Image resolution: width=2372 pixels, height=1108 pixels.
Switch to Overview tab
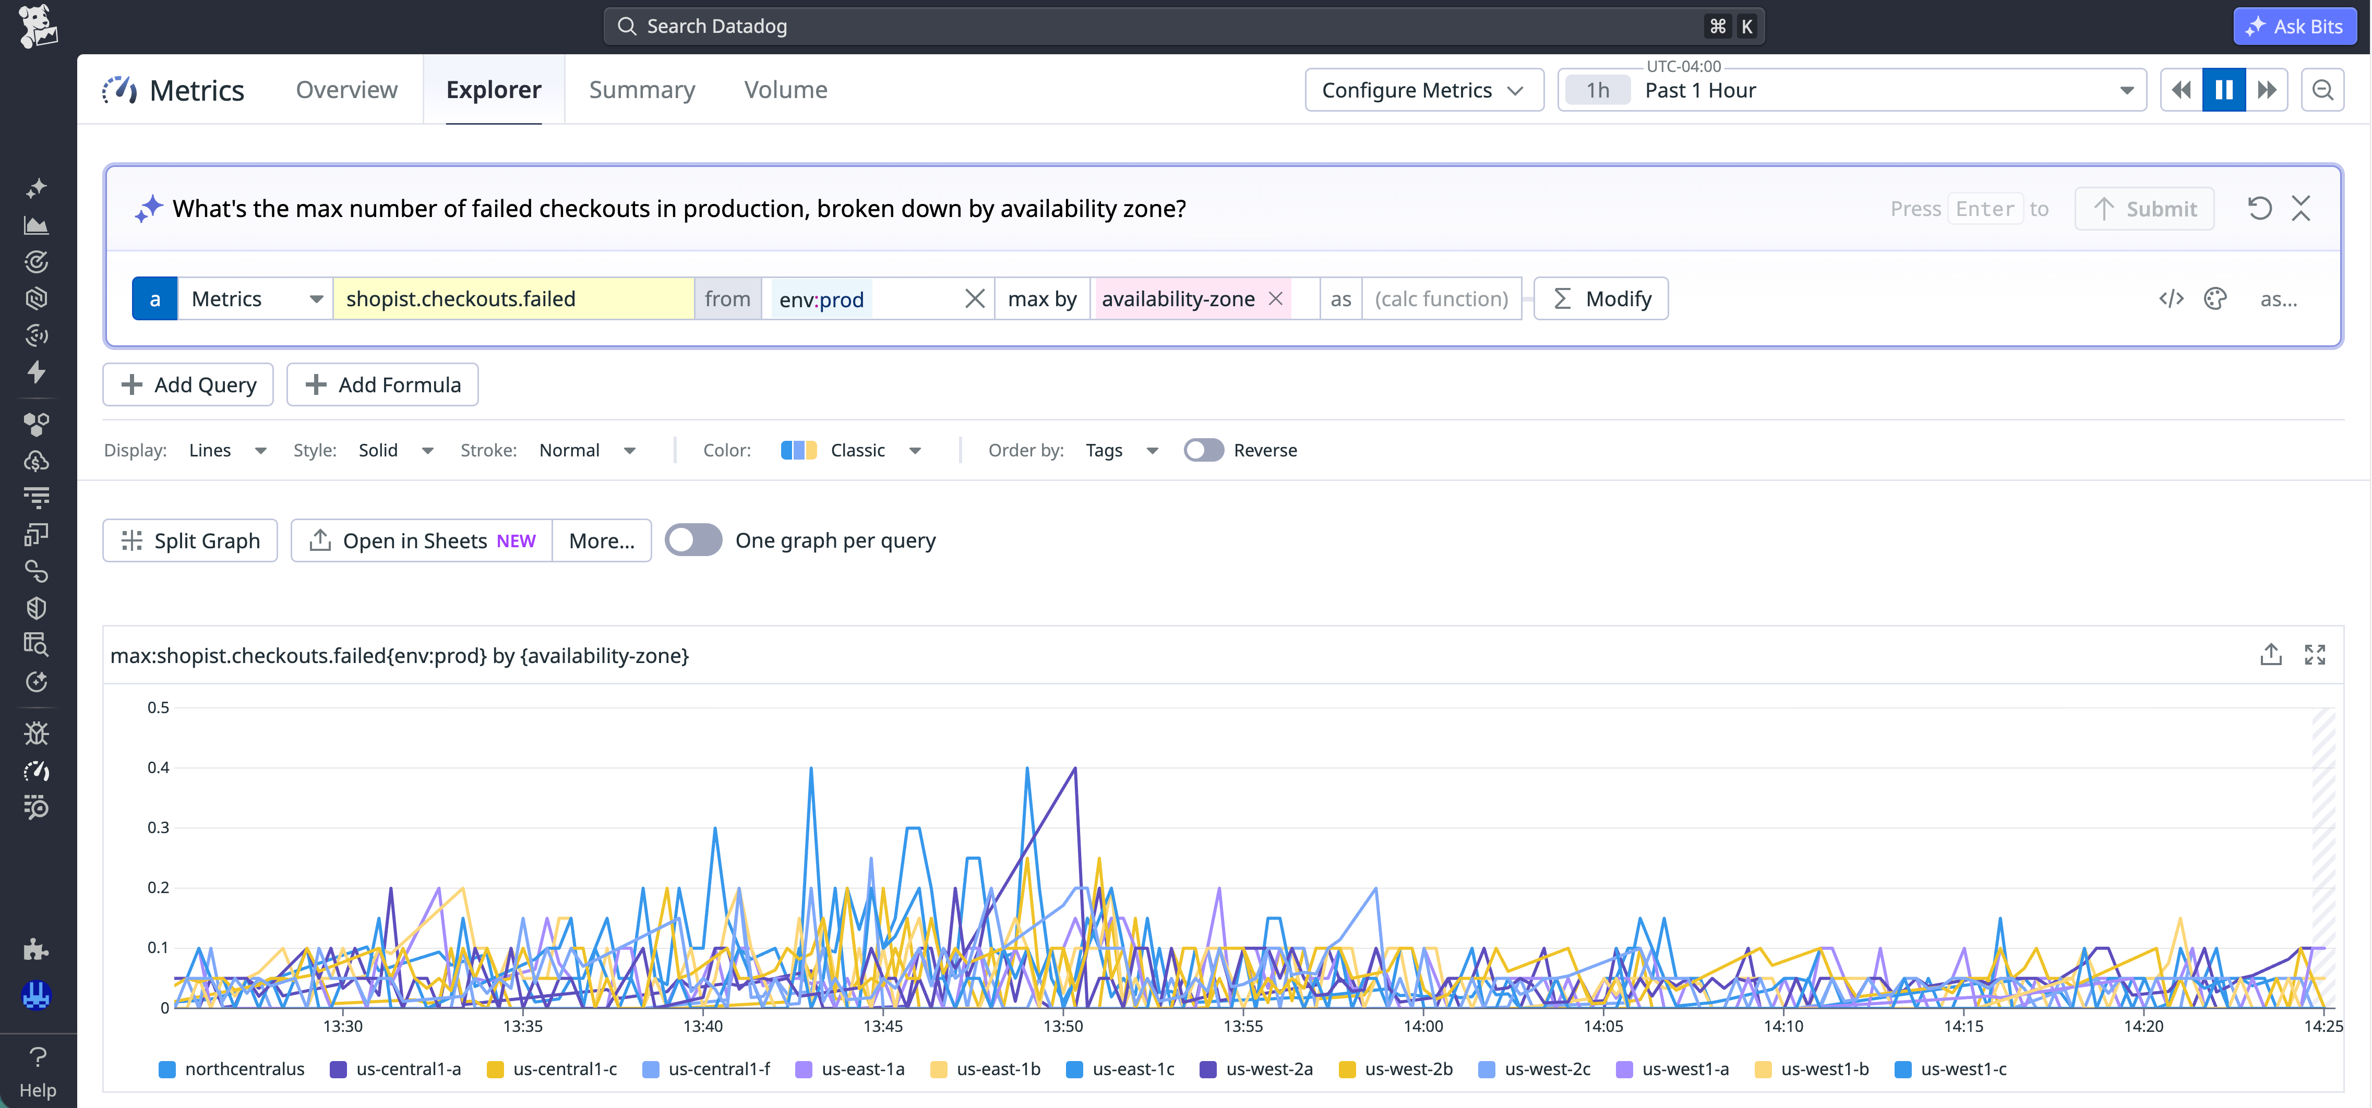pos(346,89)
